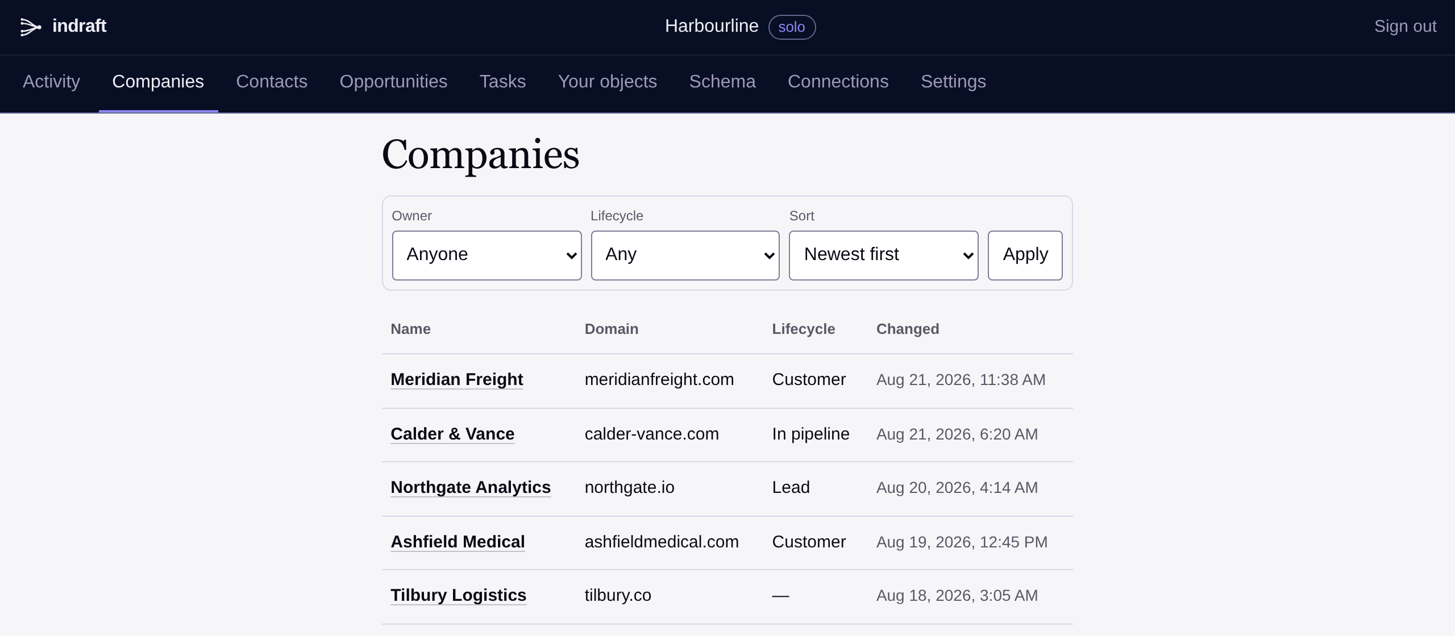Image resolution: width=1455 pixels, height=636 pixels.
Task: Click the tilbury.co domain cell
Action: [x=618, y=595]
